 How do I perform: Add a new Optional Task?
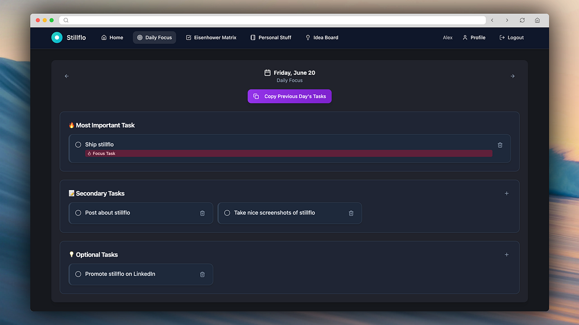[x=507, y=255]
